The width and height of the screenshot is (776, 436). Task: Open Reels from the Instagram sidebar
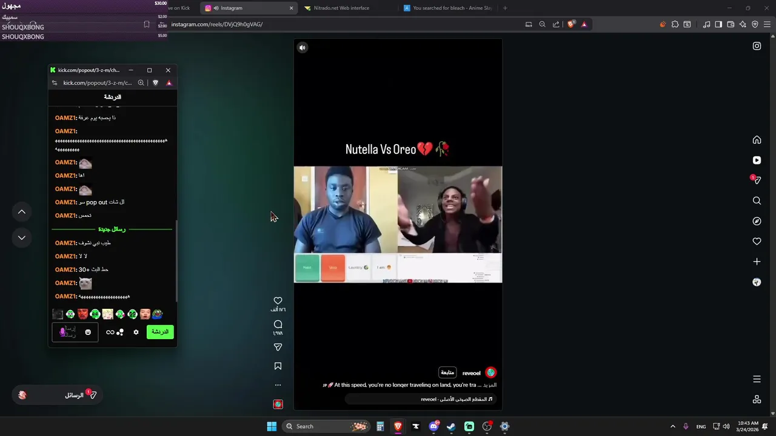(x=757, y=160)
